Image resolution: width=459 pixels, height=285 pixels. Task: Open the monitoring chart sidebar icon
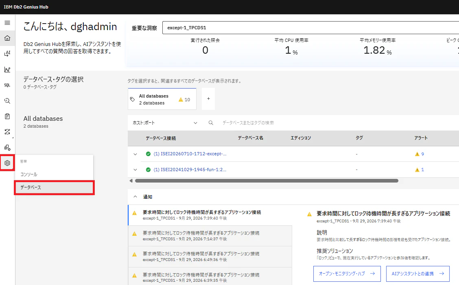click(7, 70)
